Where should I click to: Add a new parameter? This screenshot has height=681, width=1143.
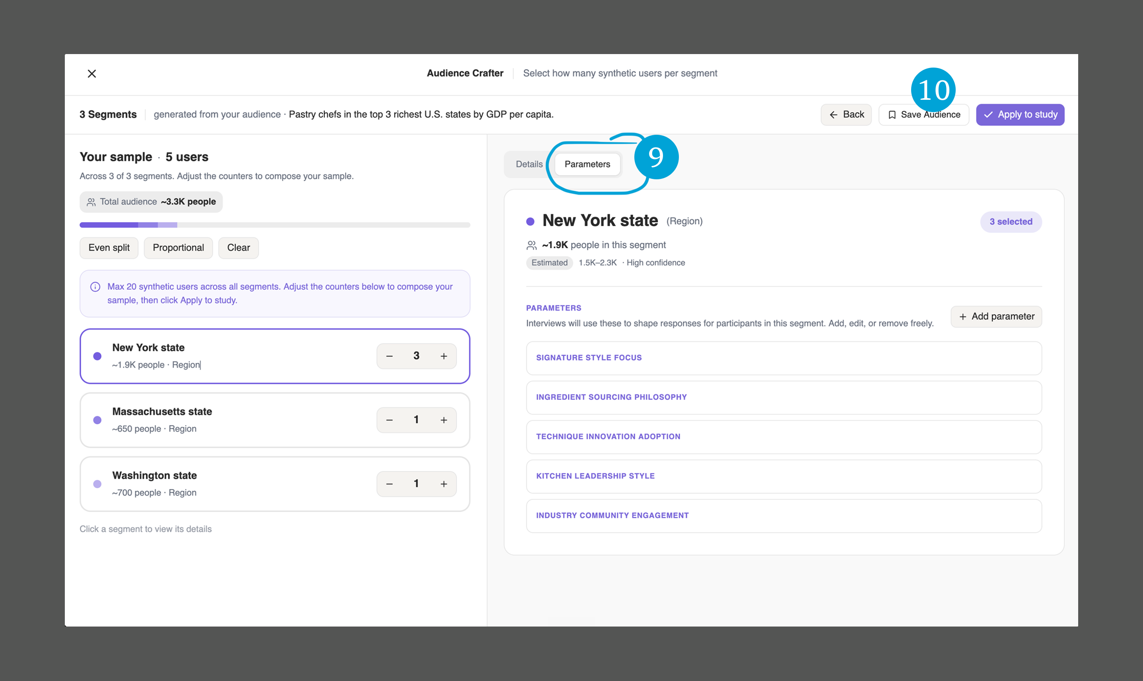996,316
